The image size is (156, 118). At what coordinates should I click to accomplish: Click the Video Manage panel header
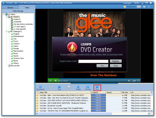18,11
